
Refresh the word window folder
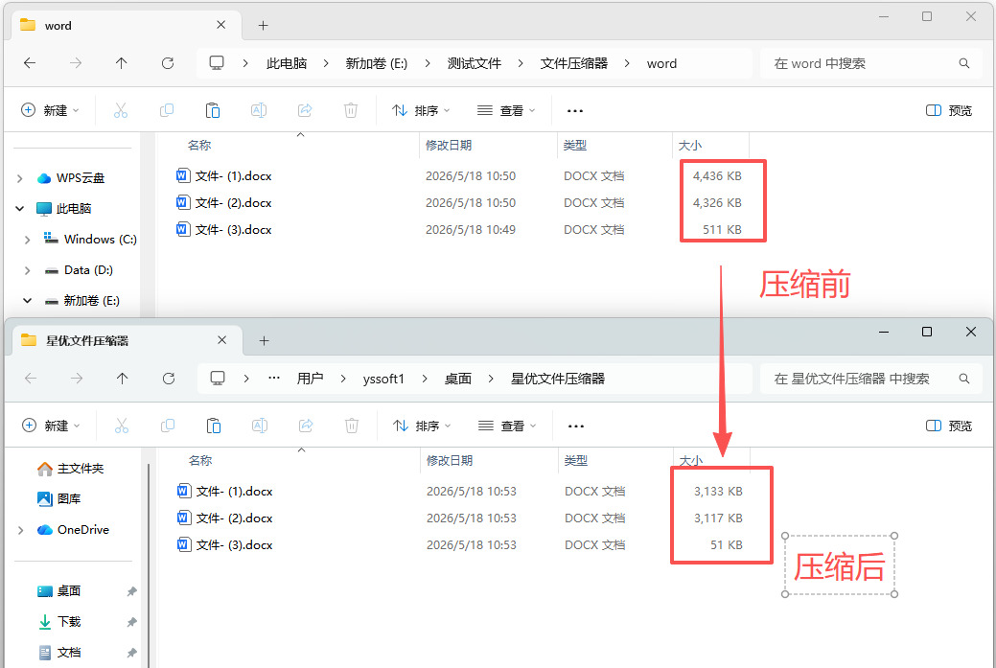coord(168,63)
